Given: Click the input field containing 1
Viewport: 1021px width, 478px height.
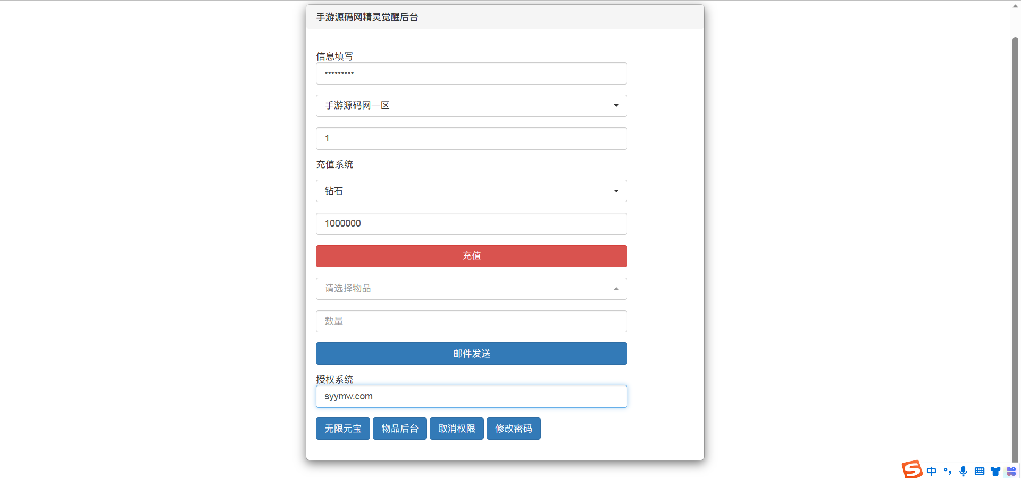Looking at the screenshot, I should [x=471, y=138].
